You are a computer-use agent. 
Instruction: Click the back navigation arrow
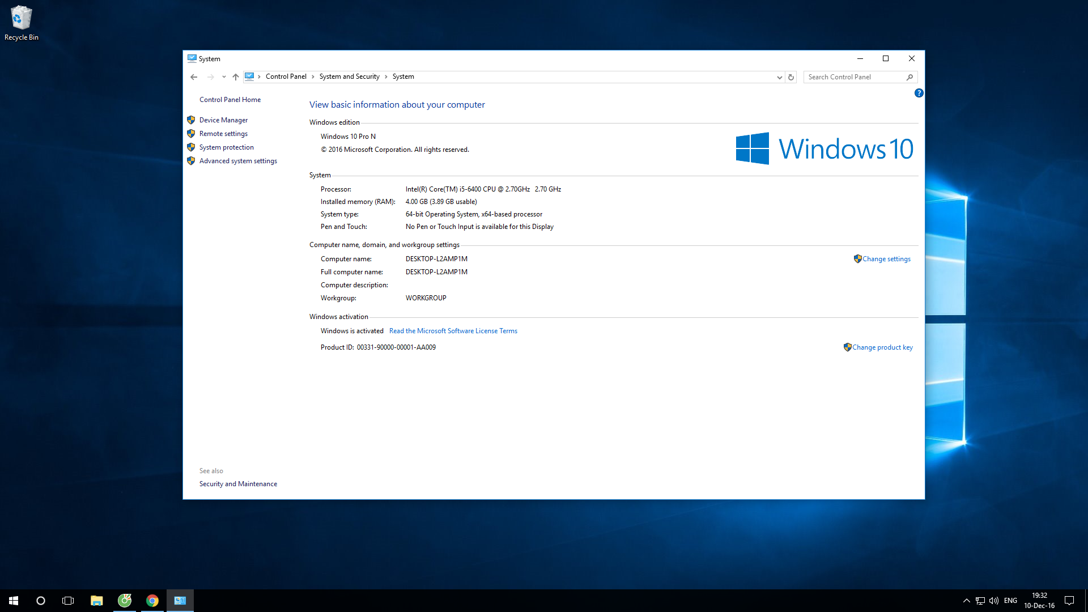pyautogui.click(x=194, y=77)
